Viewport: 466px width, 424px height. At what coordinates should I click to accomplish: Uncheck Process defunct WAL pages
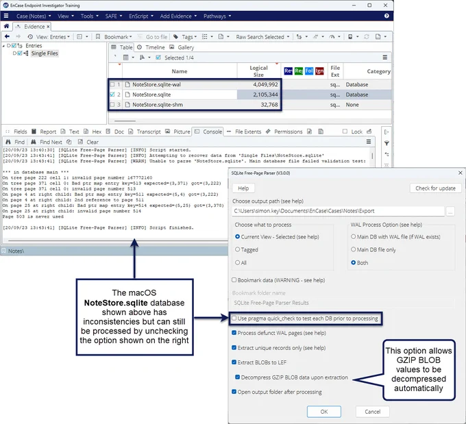click(234, 332)
